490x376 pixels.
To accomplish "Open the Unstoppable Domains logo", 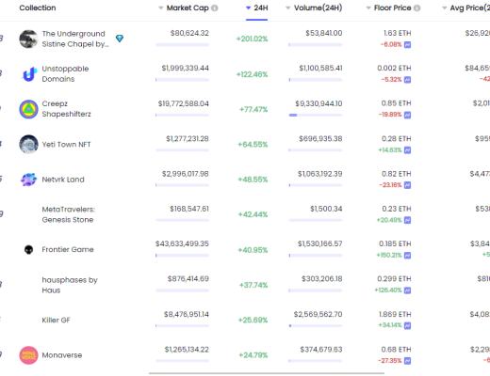I will (x=28, y=74).
